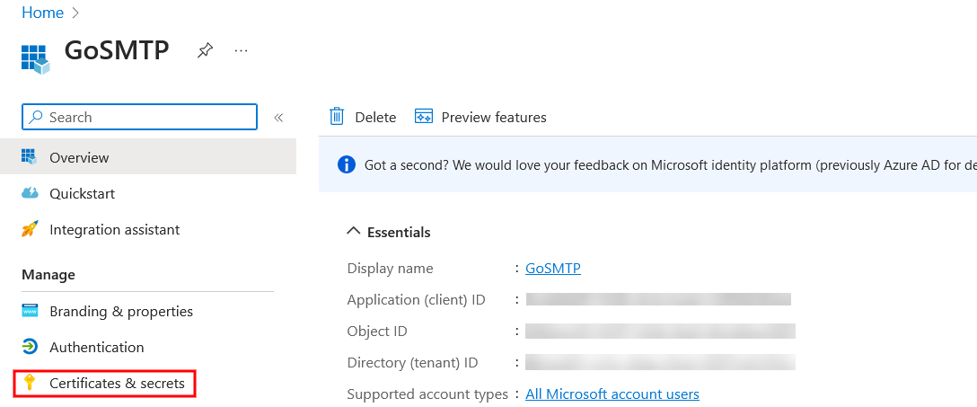The height and width of the screenshot is (407, 977).
Task: Open Preview features
Action: (480, 117)
